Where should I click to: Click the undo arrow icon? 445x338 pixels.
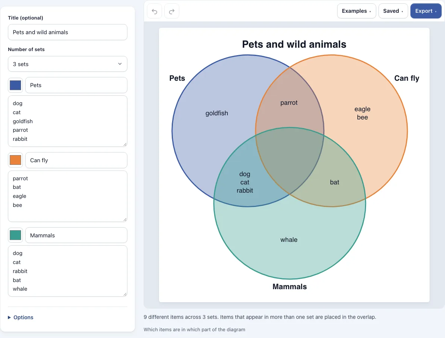[154, 11]
